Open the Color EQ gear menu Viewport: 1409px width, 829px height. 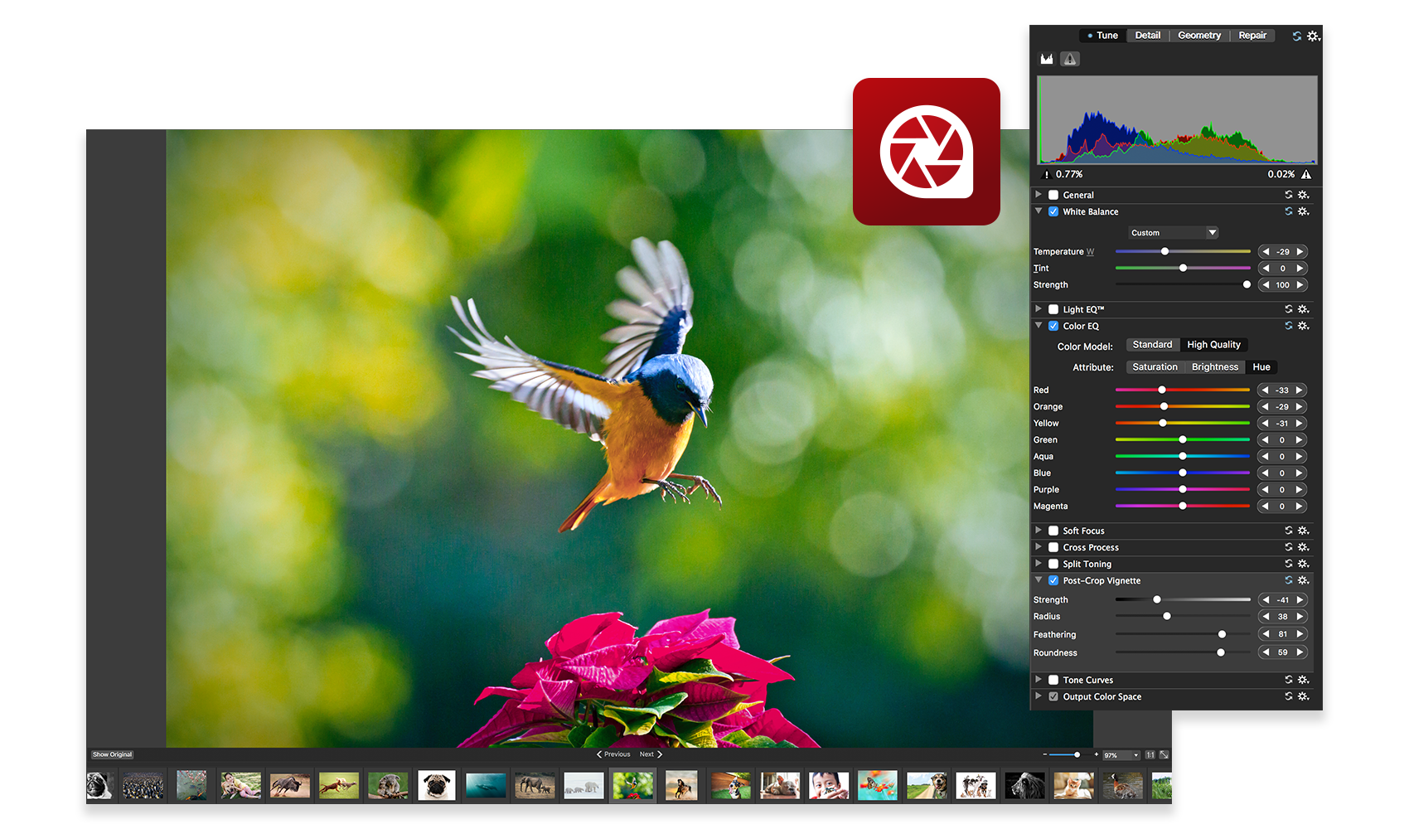[x=1303, y=326]
